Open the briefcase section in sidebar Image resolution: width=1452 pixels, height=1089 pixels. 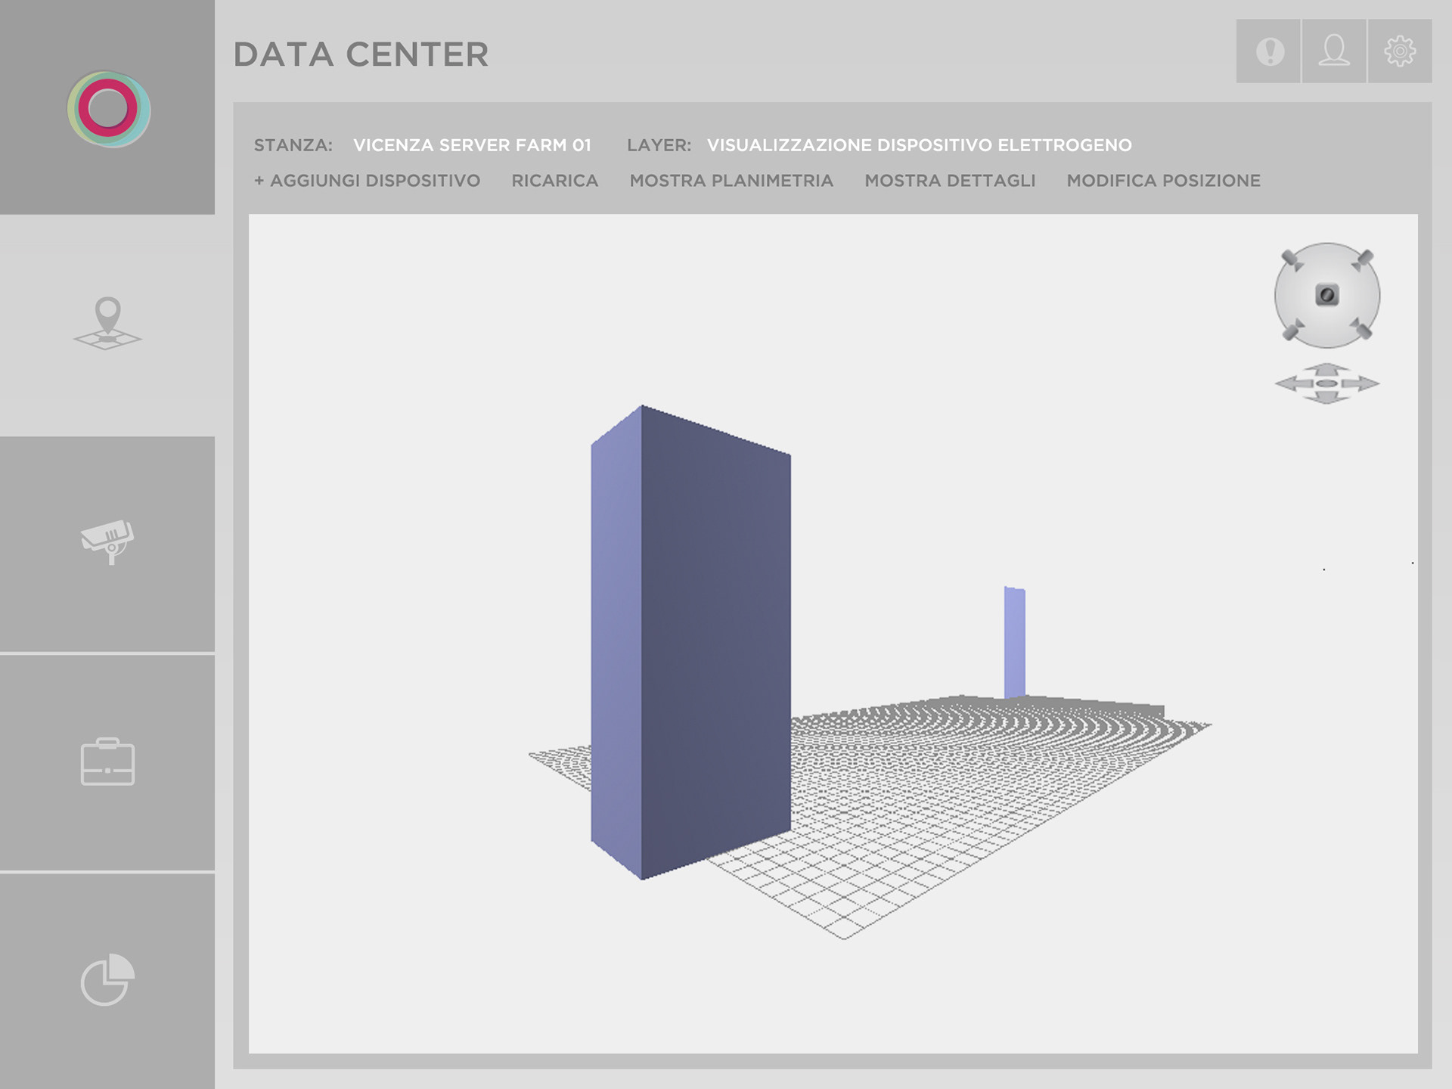point(107,762)
